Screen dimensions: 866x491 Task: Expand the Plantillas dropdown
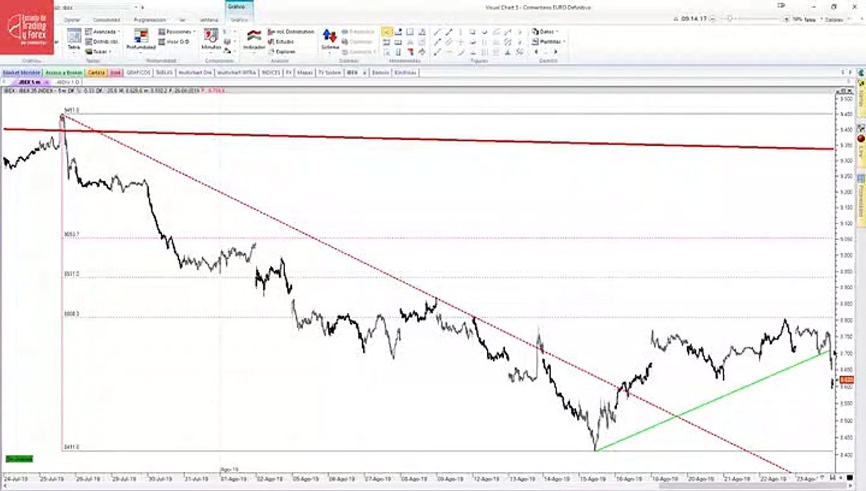(549, 42)
